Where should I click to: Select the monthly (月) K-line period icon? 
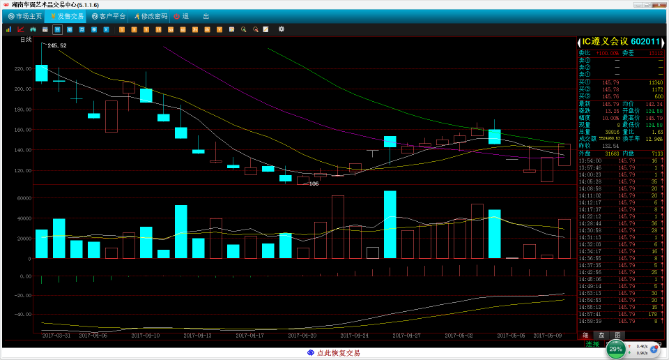tap(82, 29)
